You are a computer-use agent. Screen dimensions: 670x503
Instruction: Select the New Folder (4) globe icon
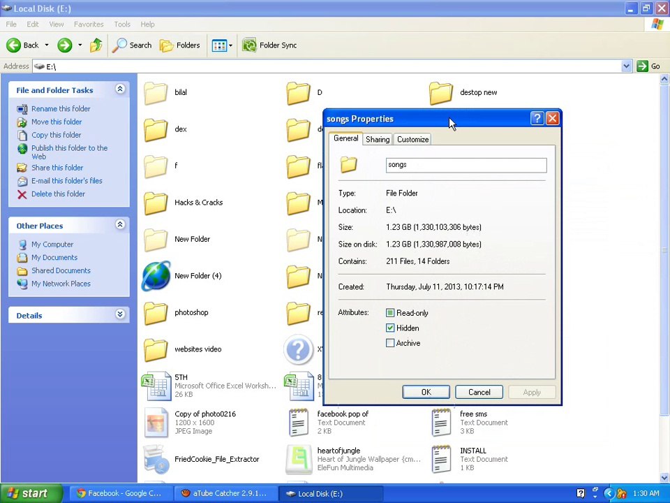click(156, 276)
